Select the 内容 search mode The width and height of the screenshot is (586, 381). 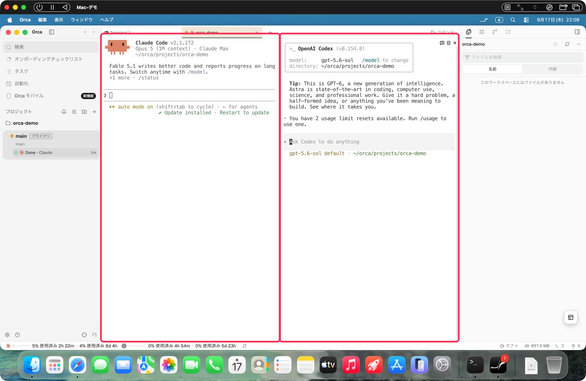[552, 69]
